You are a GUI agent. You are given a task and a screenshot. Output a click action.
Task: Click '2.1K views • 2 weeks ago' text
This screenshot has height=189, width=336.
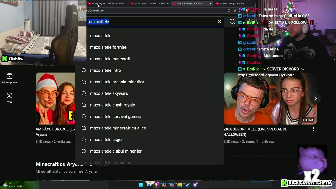(54, 141)
